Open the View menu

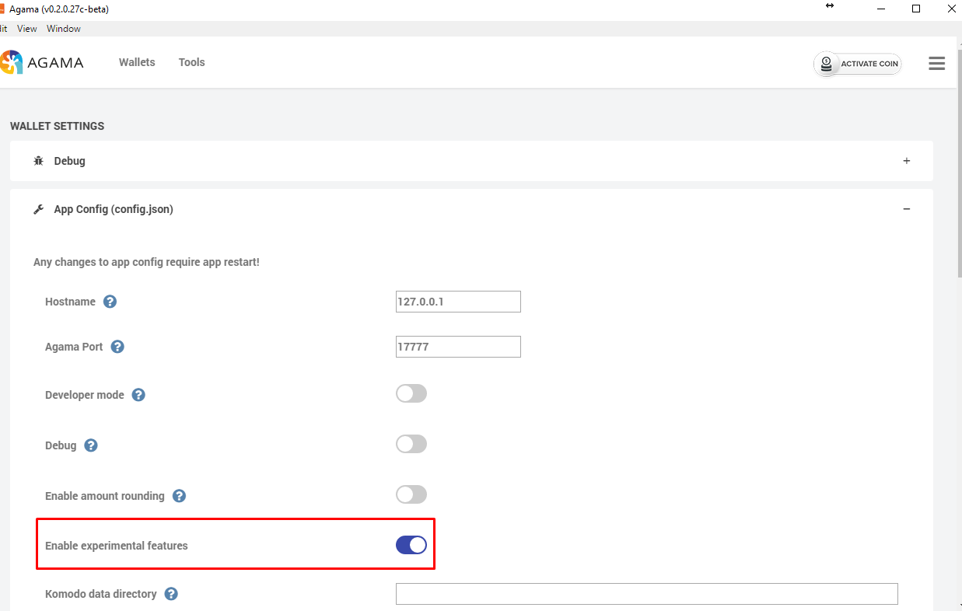tap(27, 29)
